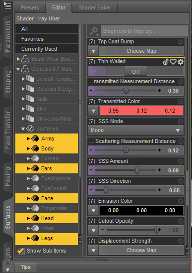Open Top Coat Bump map dropdown arrow
Screen dimensions: 192x273
93,51
